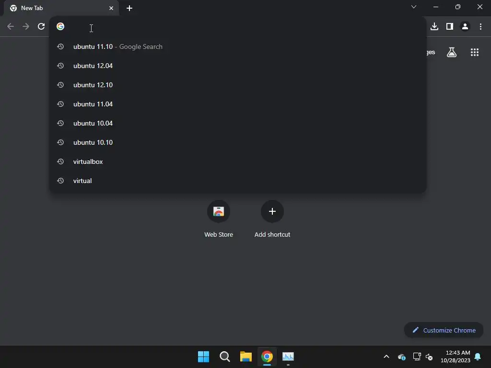Choose suggestion ubuntu 11.04

click(238, 104)
